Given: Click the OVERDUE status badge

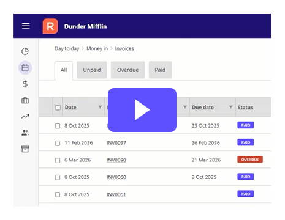Looking at the screenshot, I should tap(250, 159).
